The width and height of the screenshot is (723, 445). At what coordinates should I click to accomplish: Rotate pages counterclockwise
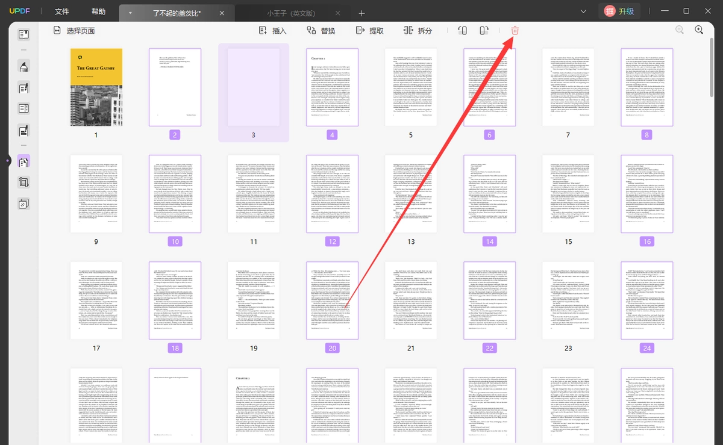point(462,31)
